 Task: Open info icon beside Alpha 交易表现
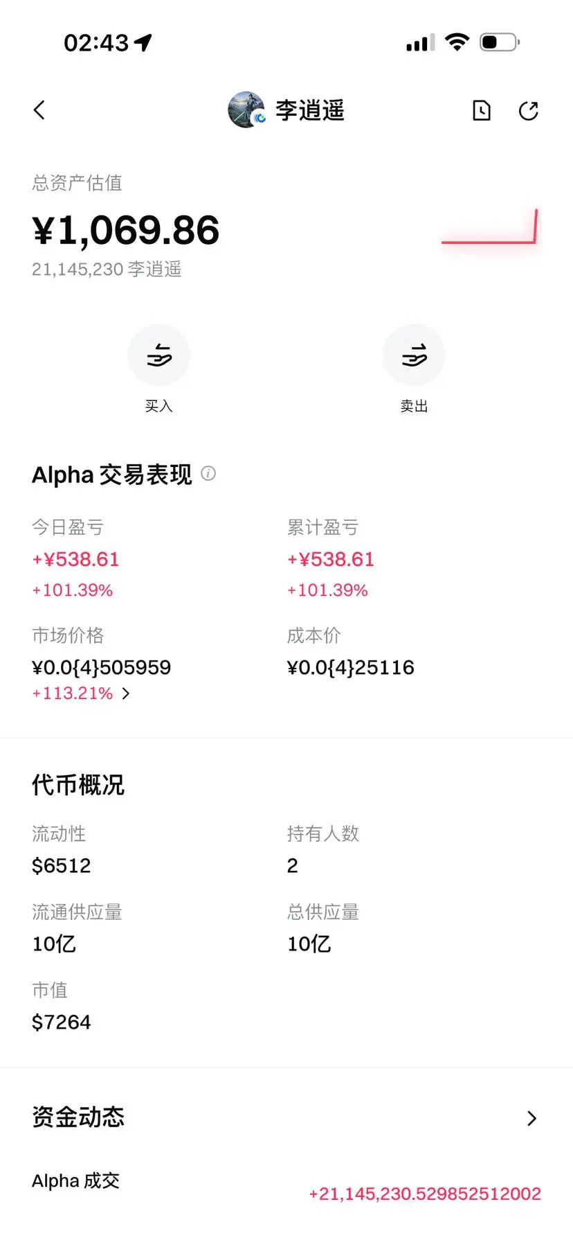point(208,473)
